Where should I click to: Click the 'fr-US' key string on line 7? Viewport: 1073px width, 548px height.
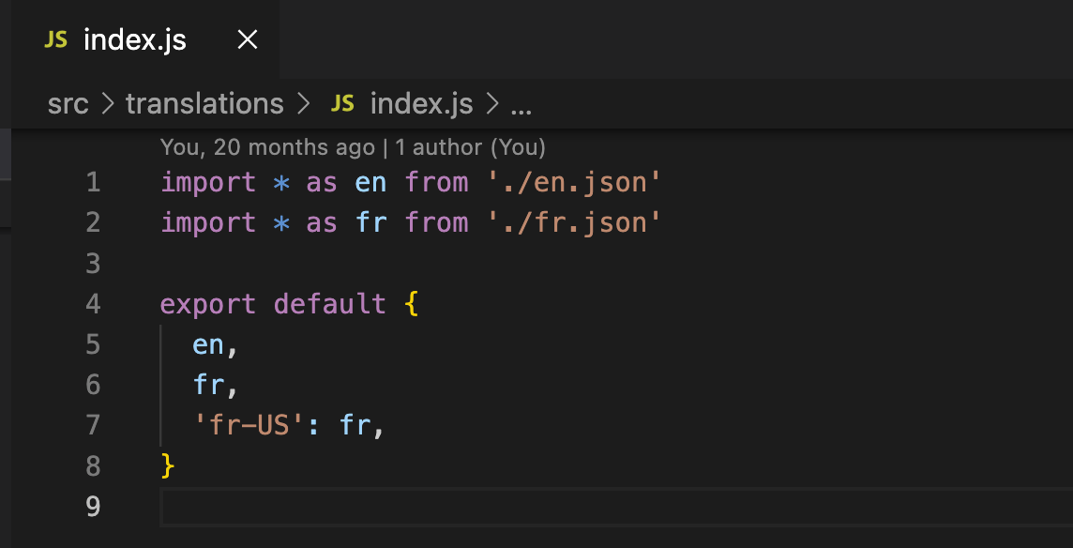tap(249, 426)
